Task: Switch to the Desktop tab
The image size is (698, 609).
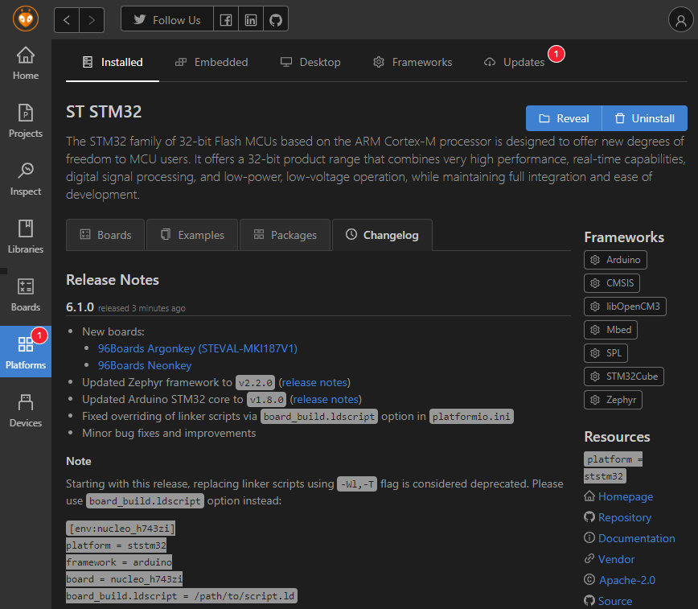Action: 310,63
